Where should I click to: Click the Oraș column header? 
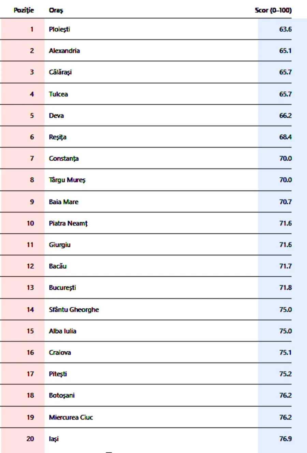pyautogui.click(x=56, y=10)
